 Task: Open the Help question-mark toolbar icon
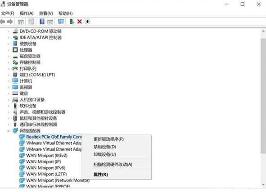(42, 22)
